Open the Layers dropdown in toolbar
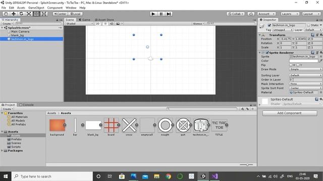 coord(290,14)
